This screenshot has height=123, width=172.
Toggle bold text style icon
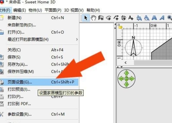[x=154, y=18]
